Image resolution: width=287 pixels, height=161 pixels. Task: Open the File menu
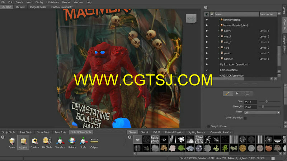[3, 3]
